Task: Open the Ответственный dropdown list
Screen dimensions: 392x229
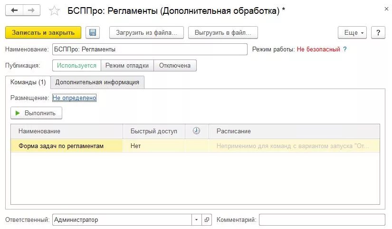Action: (x=197, y=219)
